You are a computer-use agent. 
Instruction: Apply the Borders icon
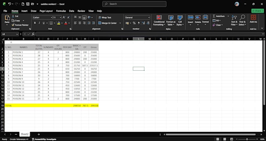coord(51,23)
